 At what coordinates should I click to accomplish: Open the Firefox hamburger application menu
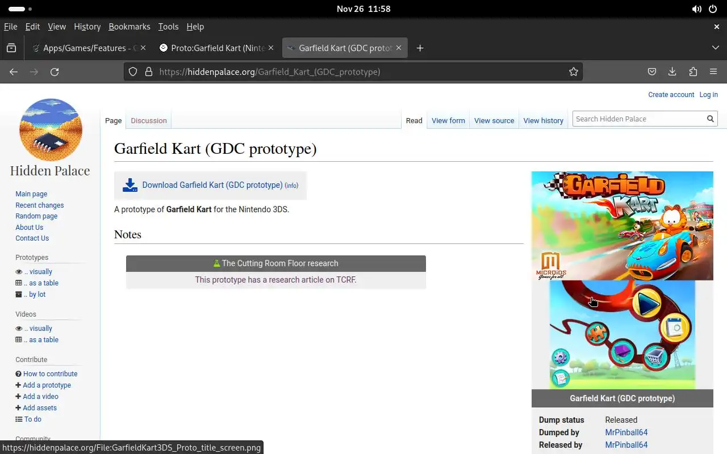(x=713, y=72)
